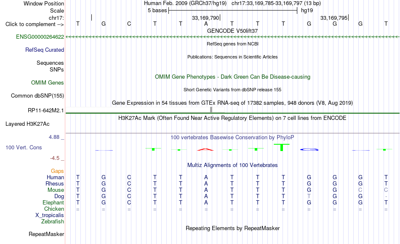
Task: Click the C base in the complement row
Action: click(129, 24)
